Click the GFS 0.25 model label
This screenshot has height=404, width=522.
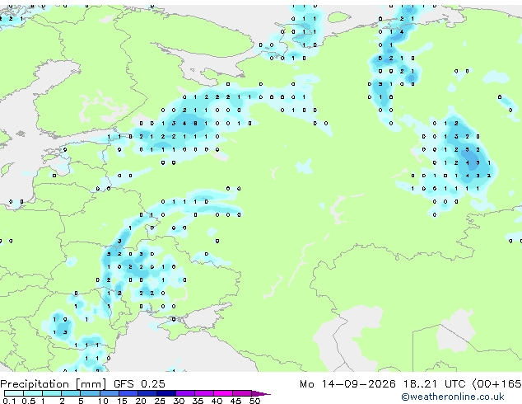point(139,383)
